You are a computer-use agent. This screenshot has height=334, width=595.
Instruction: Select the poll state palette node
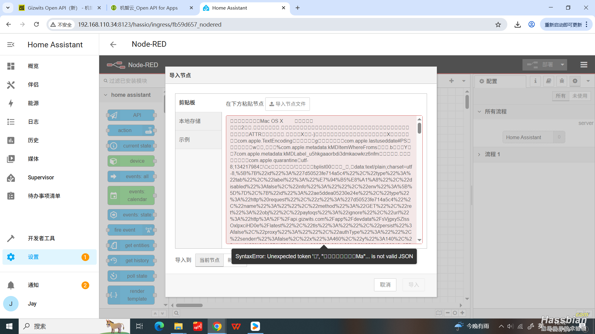pyautogui.click(x=131, y=276)
